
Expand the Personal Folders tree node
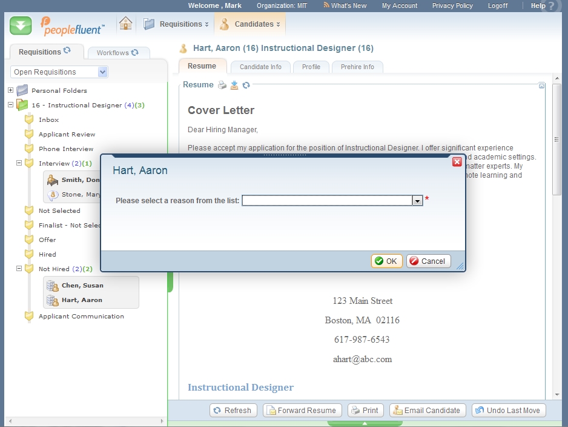click(10, 90)
